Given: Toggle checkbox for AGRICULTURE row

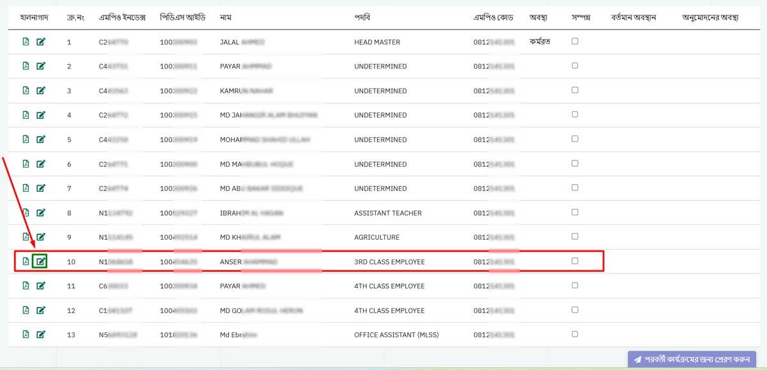Looking at the screenshot, I should (x=575, y=236).
